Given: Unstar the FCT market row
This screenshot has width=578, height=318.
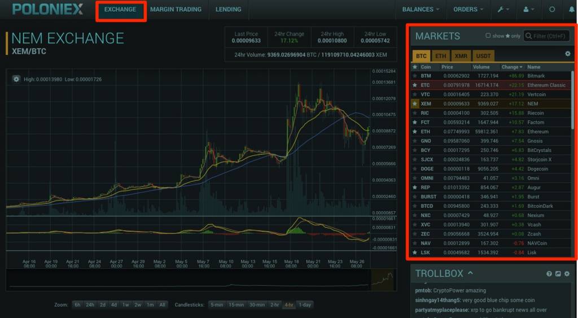Looking at the screenshot, I should click(415, 122).
